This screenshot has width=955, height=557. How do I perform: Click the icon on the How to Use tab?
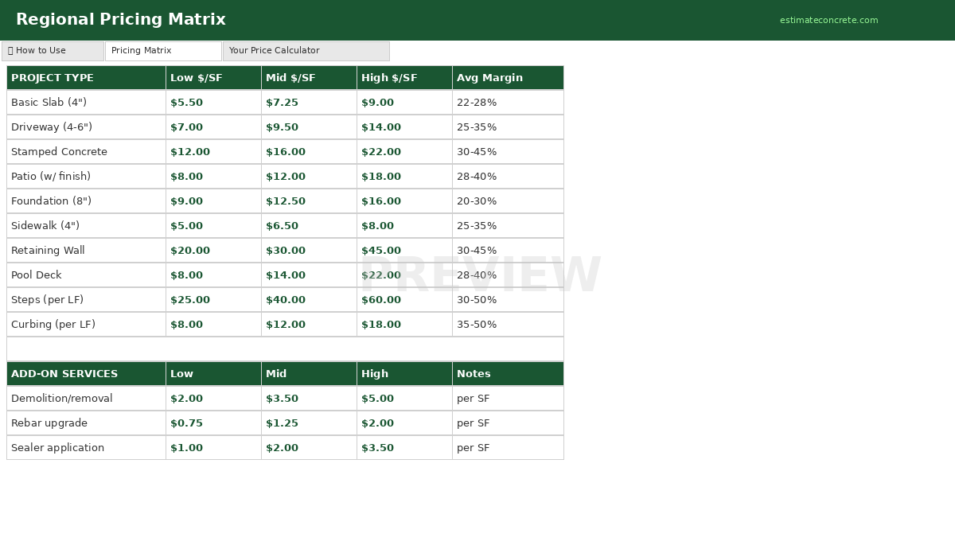(x=11, y=50)
